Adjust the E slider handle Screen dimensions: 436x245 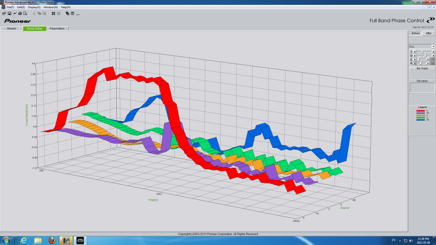[418, 59]
